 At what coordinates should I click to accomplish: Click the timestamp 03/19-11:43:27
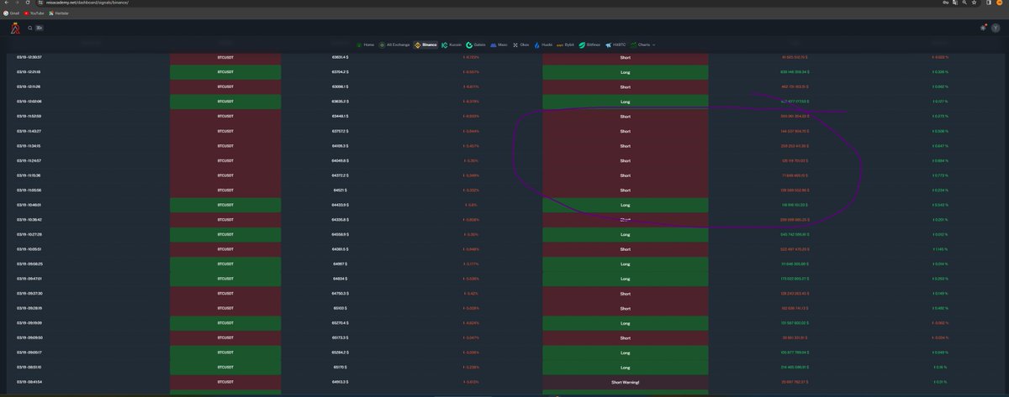point(29,131)
